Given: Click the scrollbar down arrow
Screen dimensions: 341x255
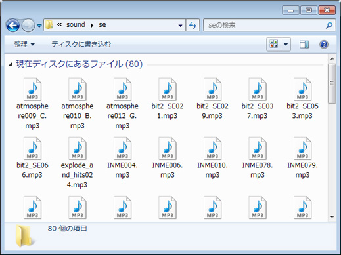Looking at the screenshot, I should [x=332, y=217].
